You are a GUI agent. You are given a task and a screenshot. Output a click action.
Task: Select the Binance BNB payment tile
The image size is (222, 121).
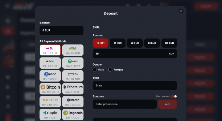point(50,102)
